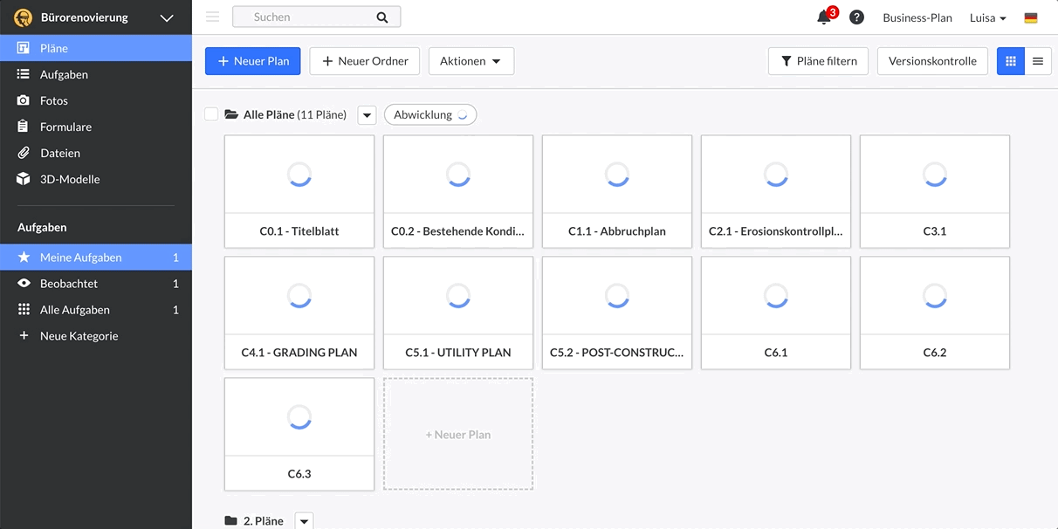Open the 2. Pläne caret dropdown

pos(304,521)
